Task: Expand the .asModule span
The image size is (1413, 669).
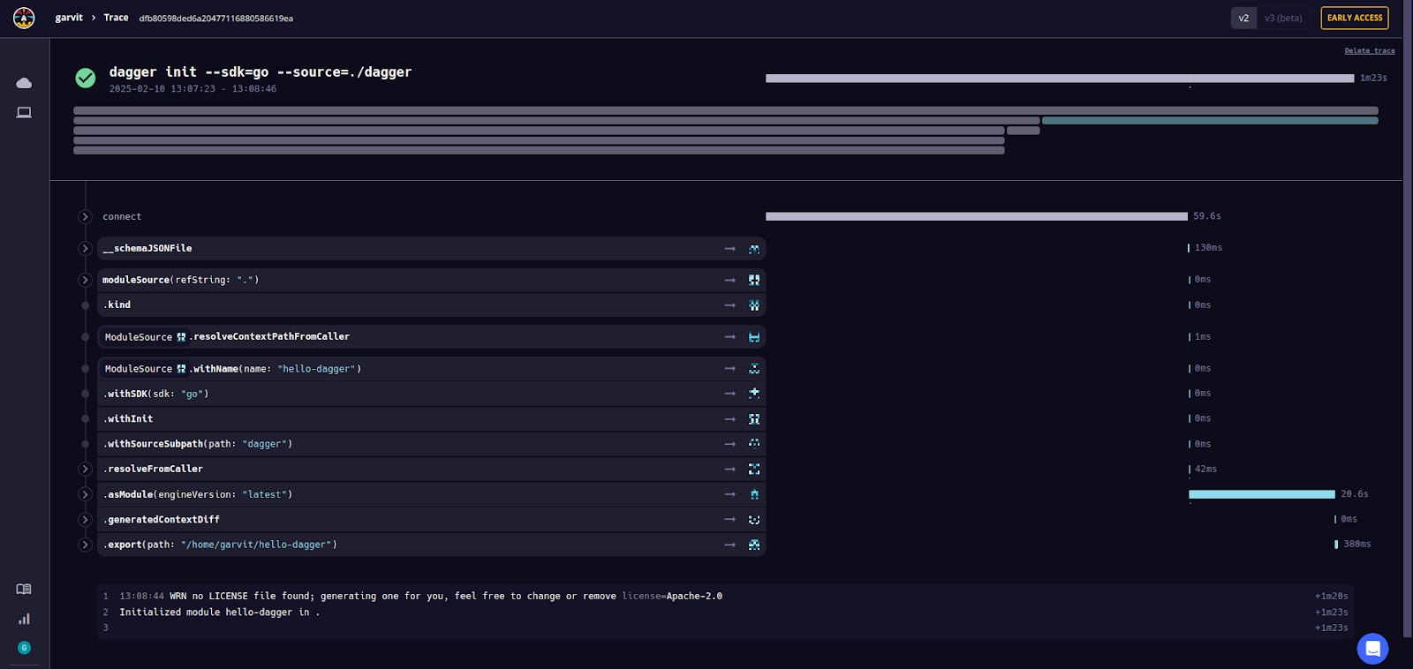Action: 86,494
